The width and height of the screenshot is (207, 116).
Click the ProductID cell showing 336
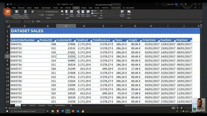(48, 69)
